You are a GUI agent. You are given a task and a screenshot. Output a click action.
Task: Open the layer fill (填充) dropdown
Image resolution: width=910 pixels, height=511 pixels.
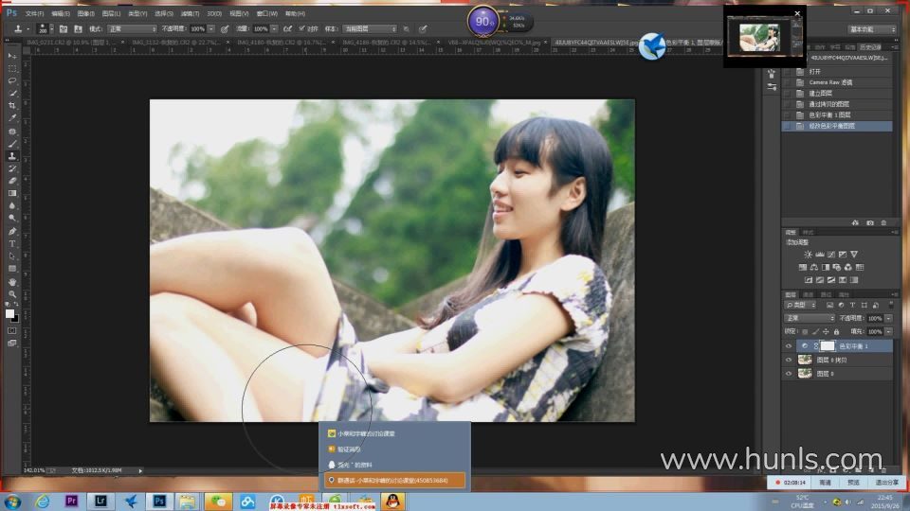point(888,332)
